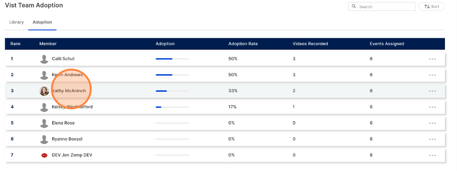Click the Events Assigned column header

pyautogui.click(x=387, y=44)
